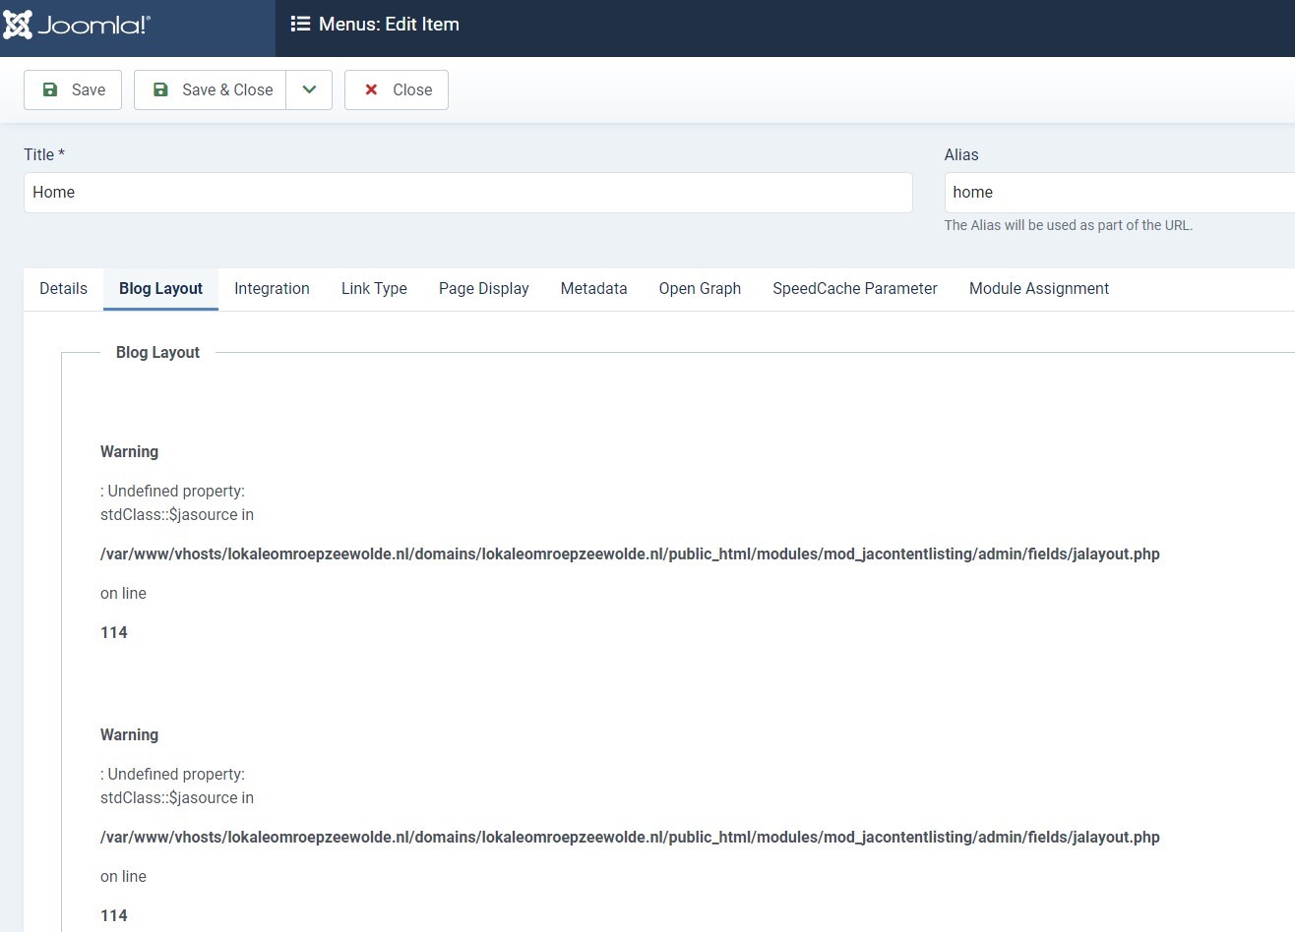The width and height of the screenshot is (1295, 932).
Task: Go to the Link Type tab
Action: [374, 288]
